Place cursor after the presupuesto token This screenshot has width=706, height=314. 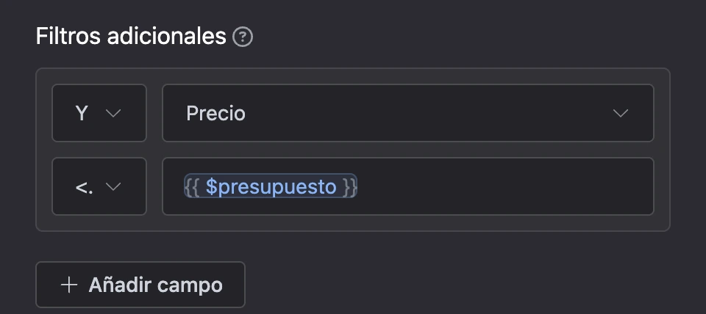coord(504,186)
